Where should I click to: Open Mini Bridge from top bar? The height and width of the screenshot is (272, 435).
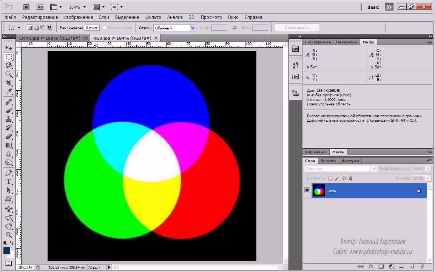pyautogui.click(x=40, y=7)
